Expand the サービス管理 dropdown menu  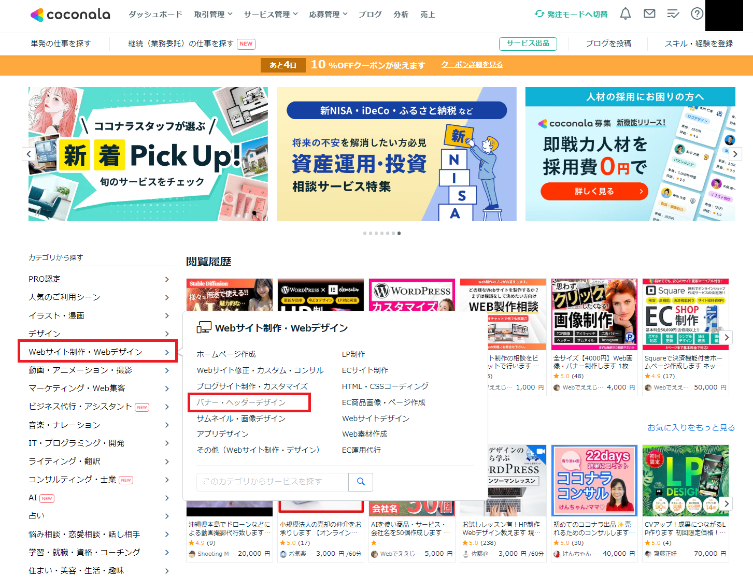tap(271, 15)
